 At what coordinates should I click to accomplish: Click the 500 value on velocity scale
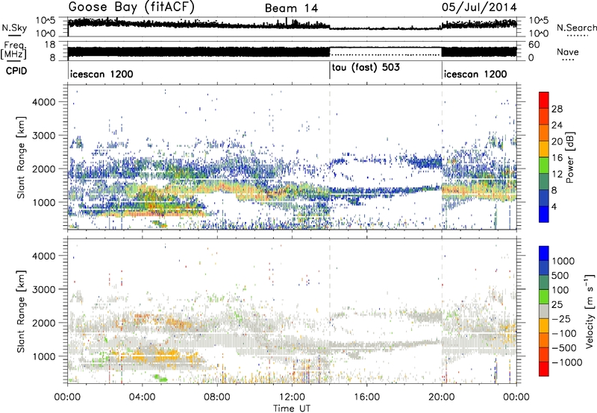click(560, 276)
